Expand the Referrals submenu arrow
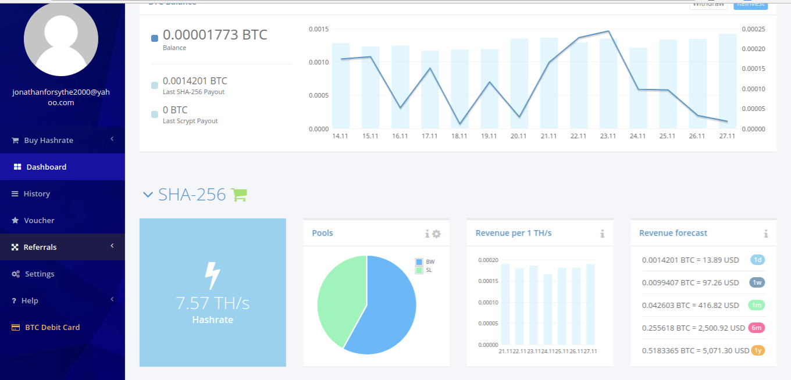 pos(112,246)
